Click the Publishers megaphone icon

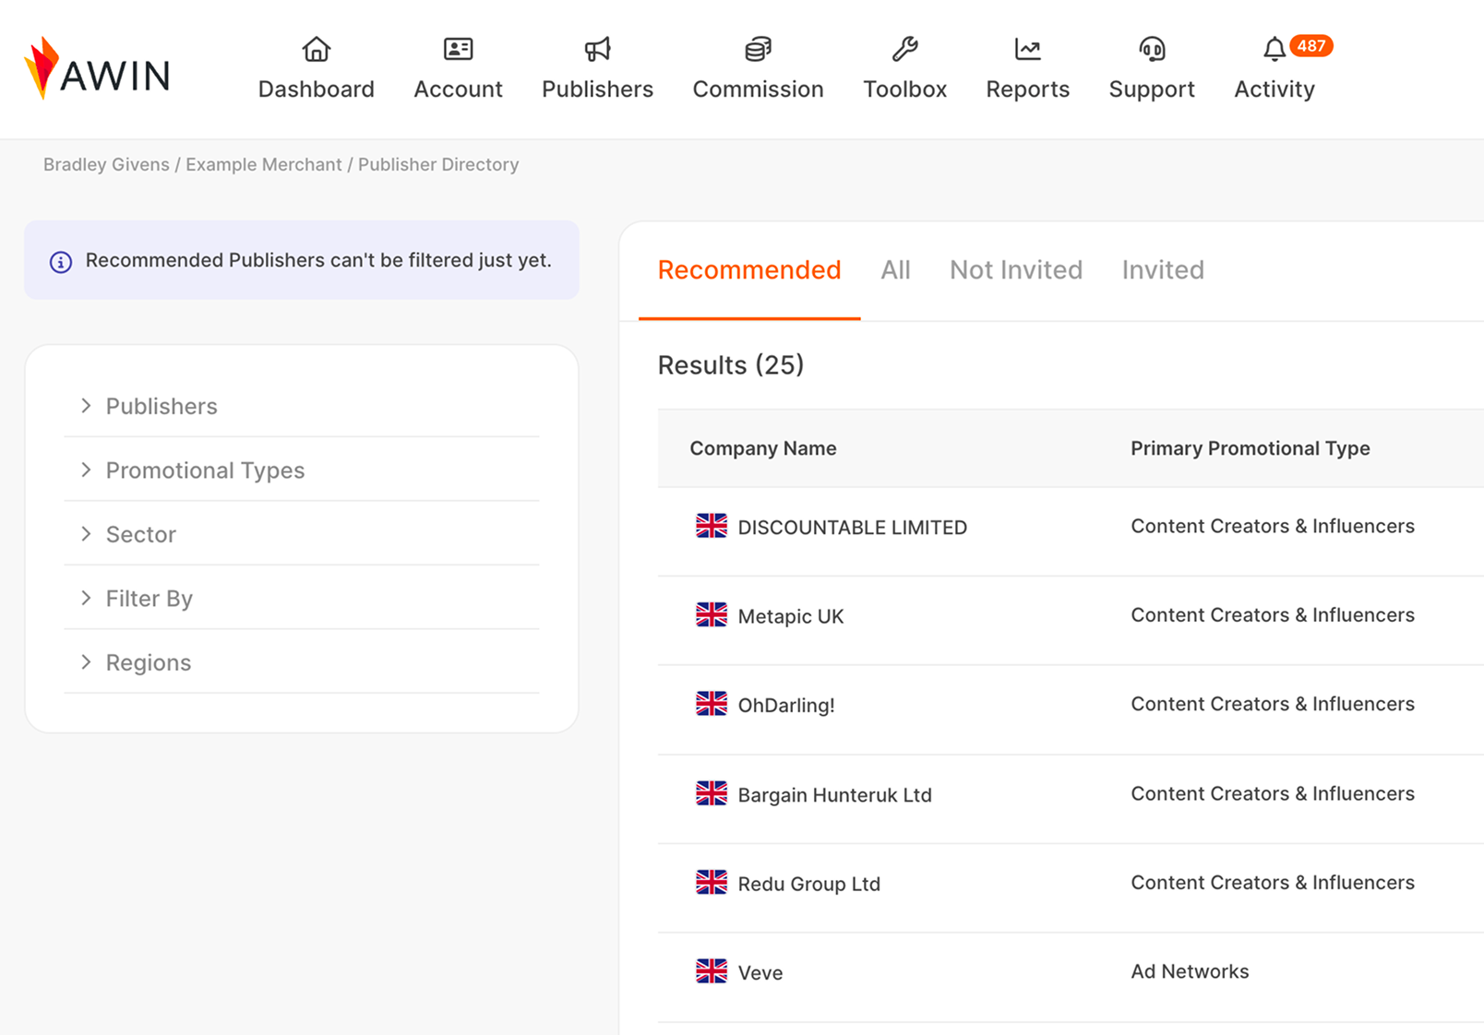(x=597, y=49)
